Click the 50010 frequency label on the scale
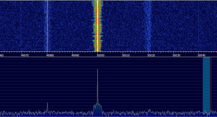This screenshot has height=117, width=217. tap(126, 55)
